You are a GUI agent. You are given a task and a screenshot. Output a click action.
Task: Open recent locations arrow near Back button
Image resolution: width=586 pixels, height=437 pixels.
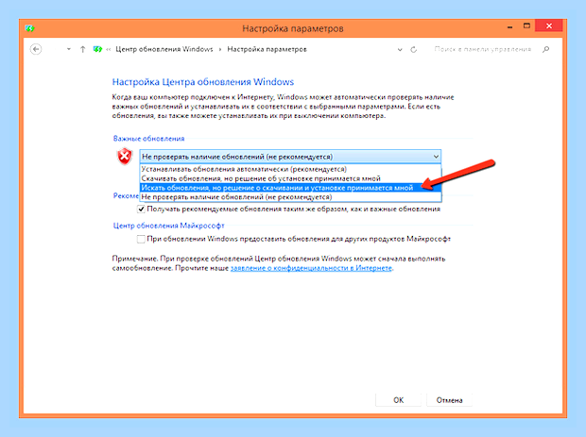69,49
